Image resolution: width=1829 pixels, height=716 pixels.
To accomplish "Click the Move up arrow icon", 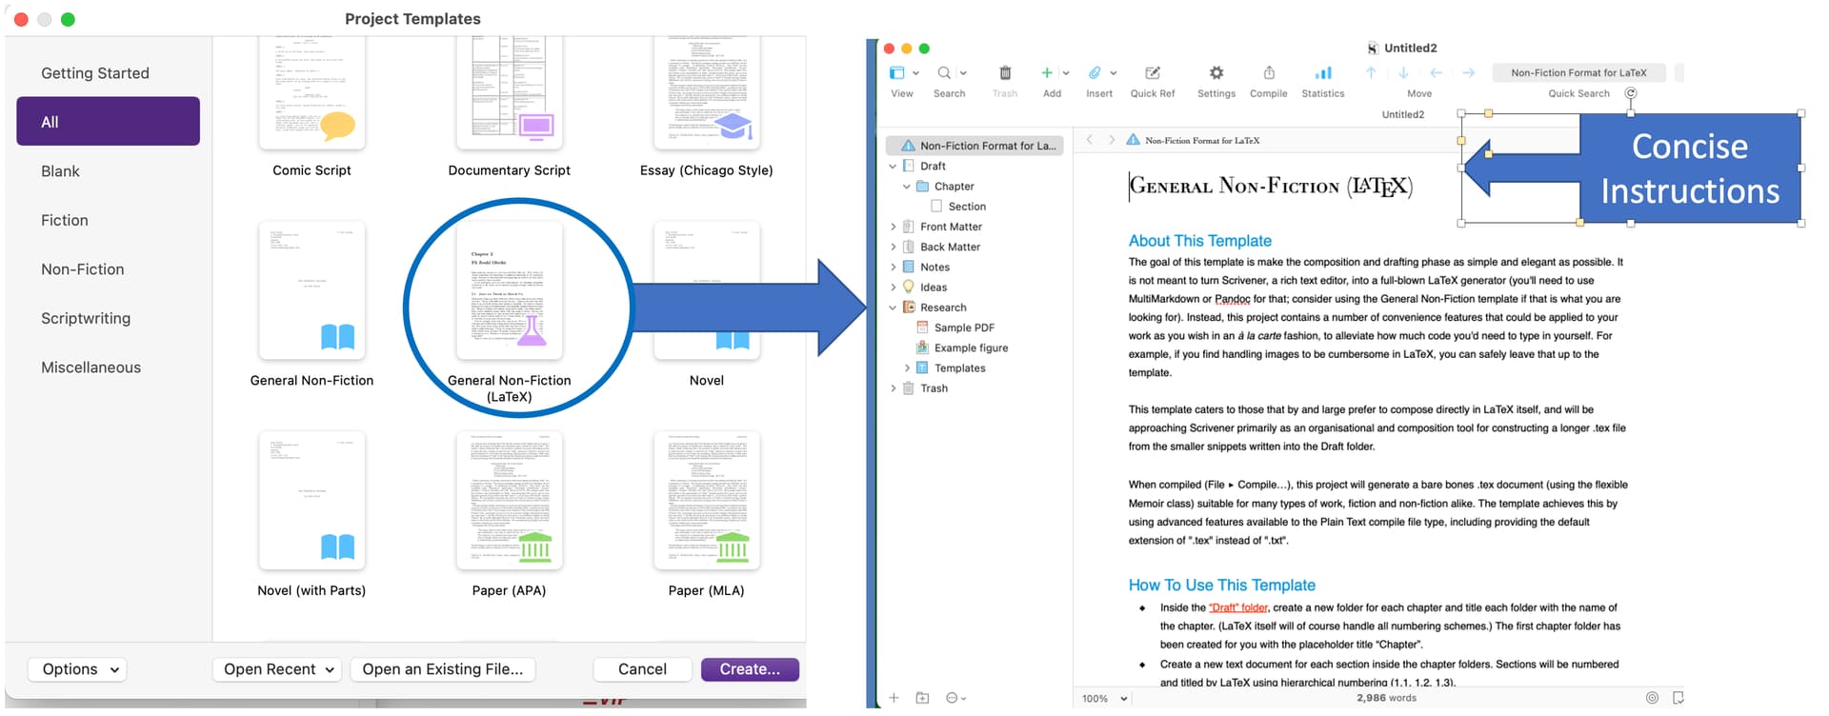I will coord(1371,73).
